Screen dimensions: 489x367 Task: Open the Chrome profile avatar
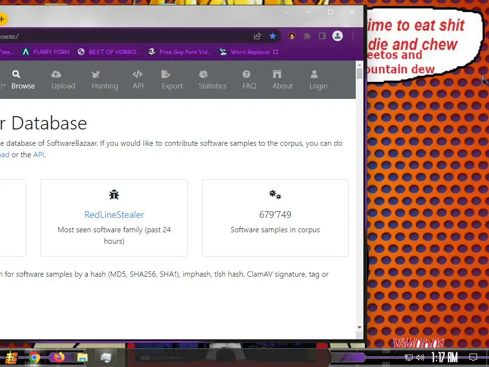338,36
